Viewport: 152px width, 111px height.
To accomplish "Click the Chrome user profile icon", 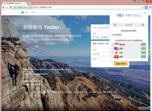I will [135, 1].
